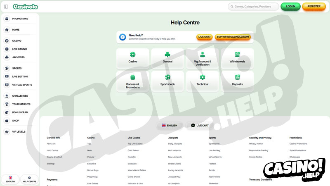This screenshot has height=186, width=330.
Task: Click the Log In button
Action: [x=290, y=7]
